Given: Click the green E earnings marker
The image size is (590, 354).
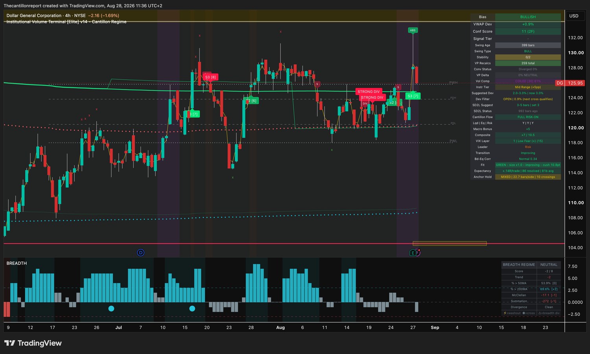Looking at the screenshot, I should (413, 253).
